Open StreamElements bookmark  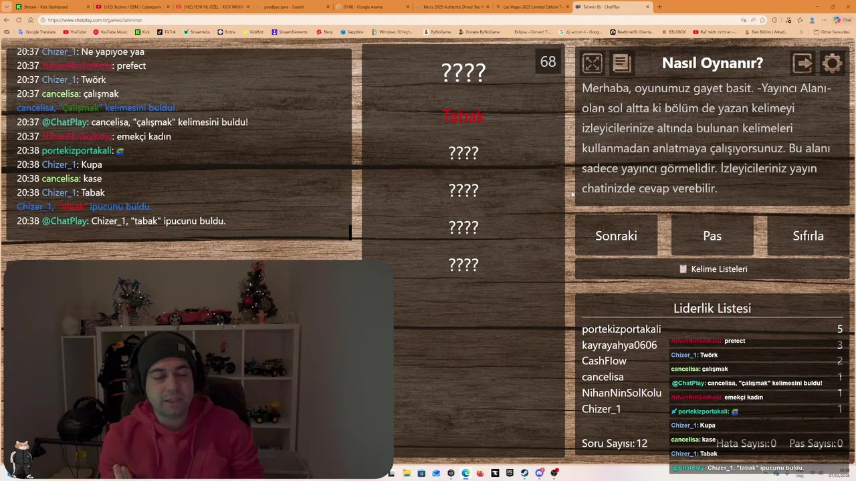(290, 32)
